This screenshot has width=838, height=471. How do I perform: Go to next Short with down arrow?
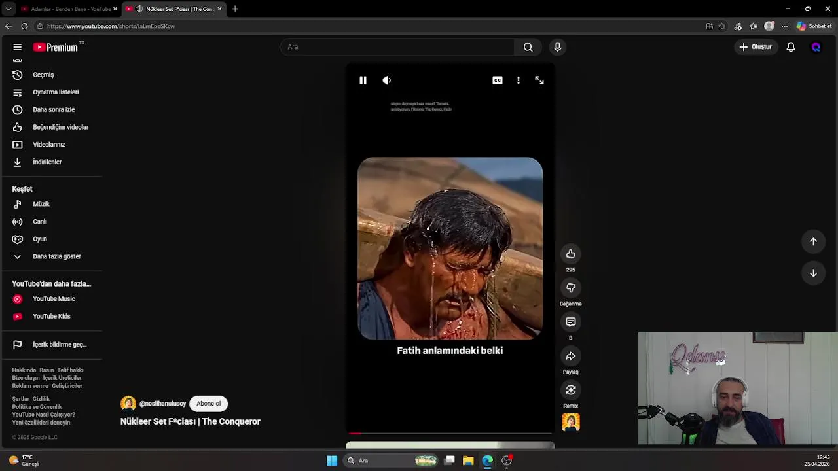coord(813,273)
